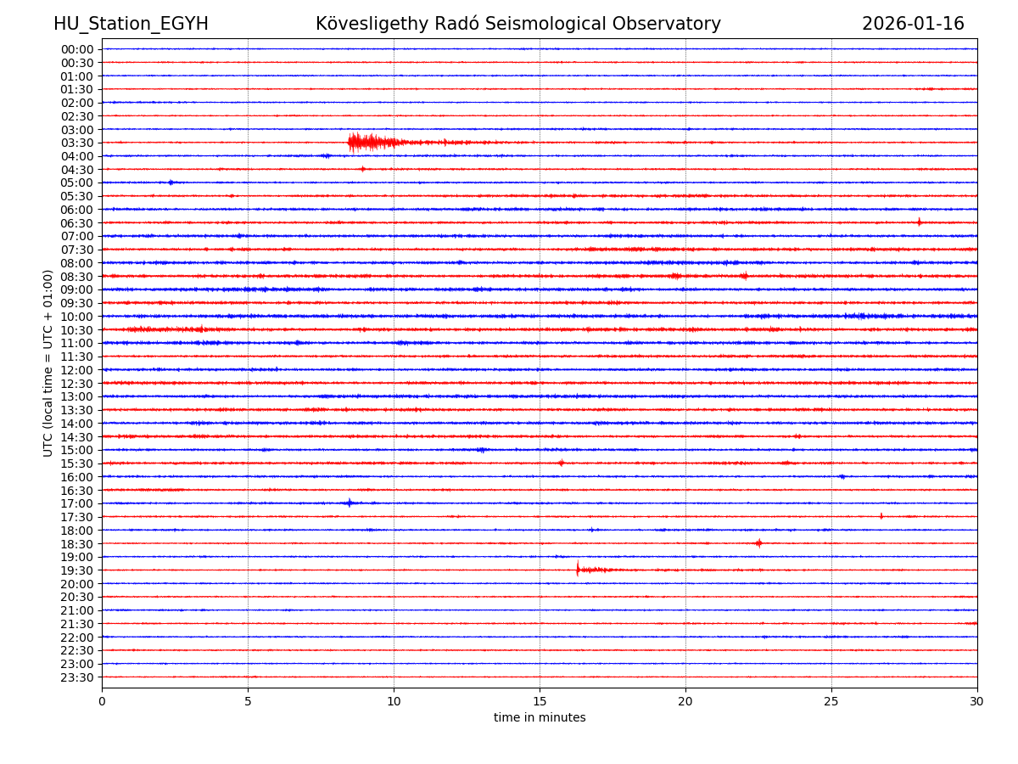Click the 5 tick on the minutes axis
The height and width of the screenshot is (764, 1018).
[248, 702]
